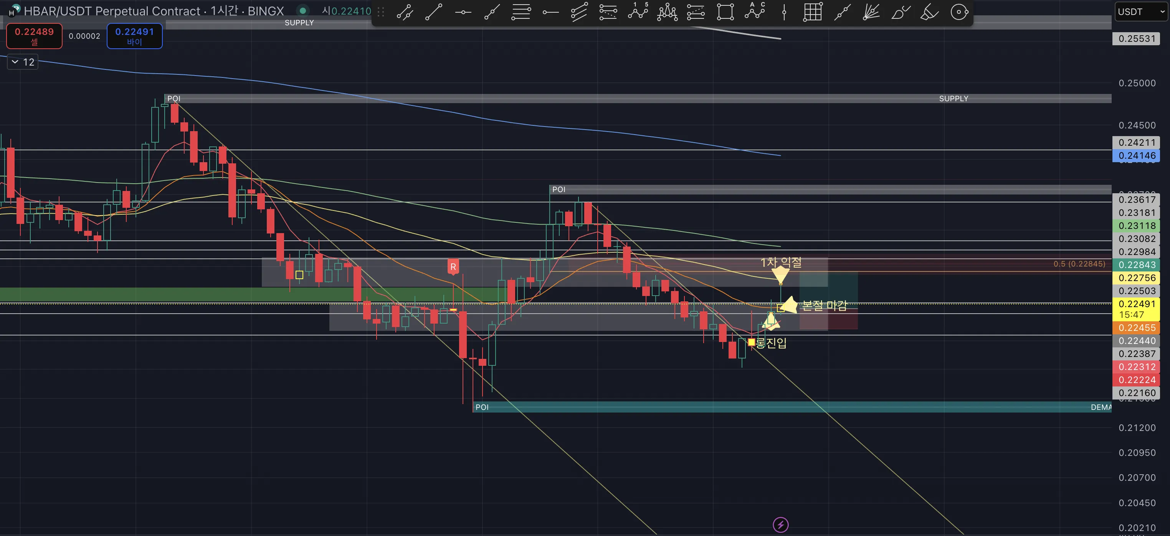Click the 0.00002 spread value

click(84, 36)
